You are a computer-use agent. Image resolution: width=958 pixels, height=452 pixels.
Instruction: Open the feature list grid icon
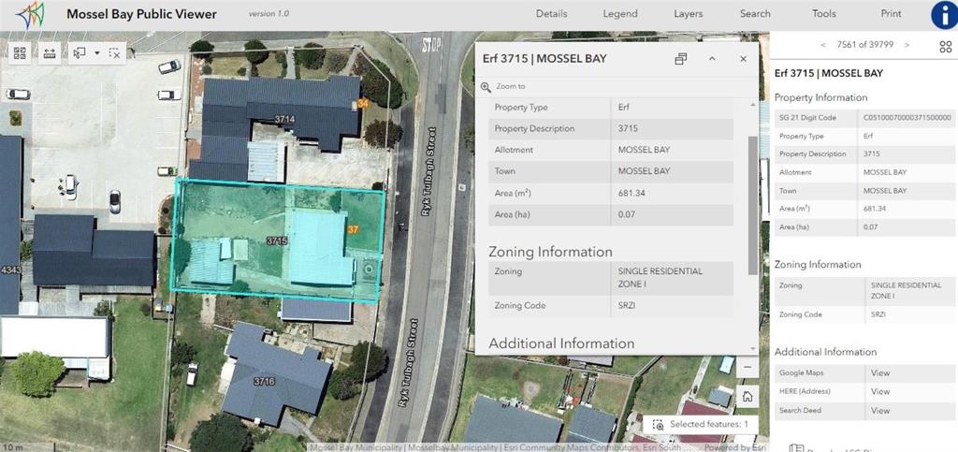pos(945,45)
